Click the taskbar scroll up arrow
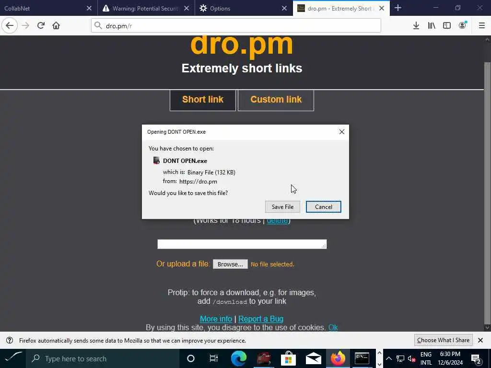This screenshot has height=368, width=491. (380, 353)
